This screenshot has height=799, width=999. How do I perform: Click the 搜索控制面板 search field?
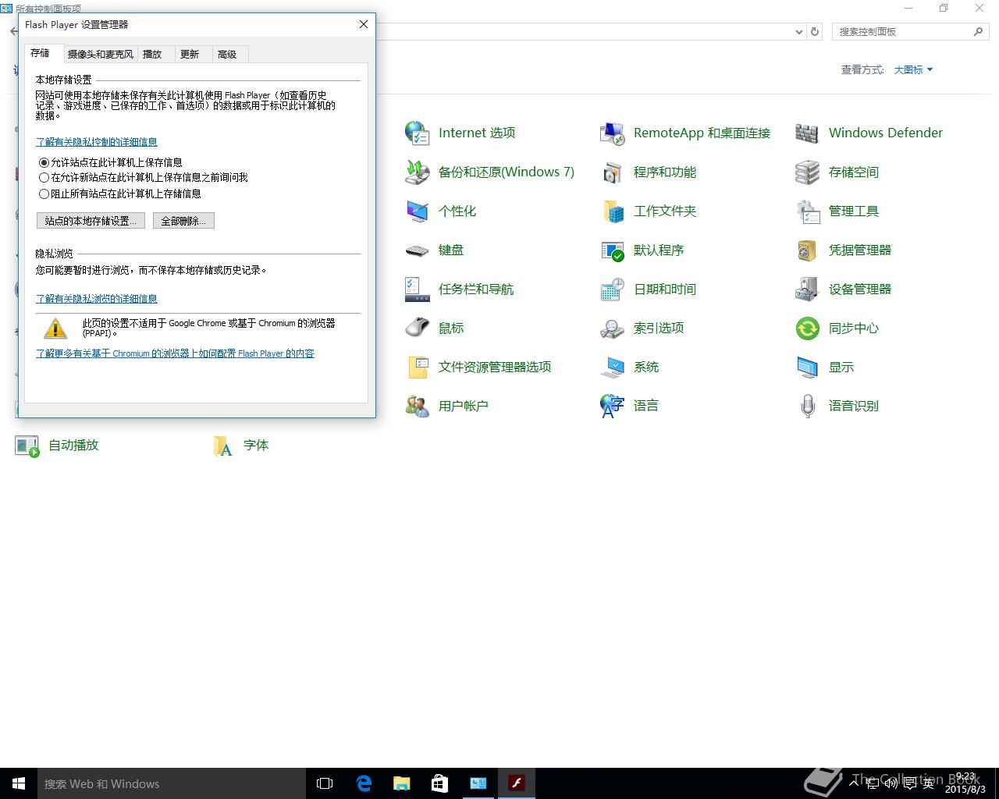910,32
